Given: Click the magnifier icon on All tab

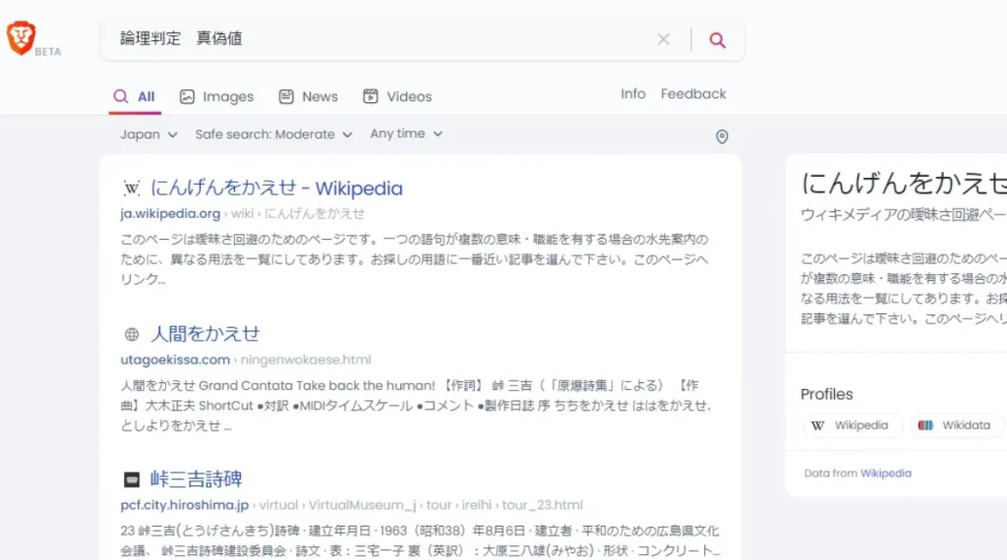Looking at the screenshot, I should (120, 97).
